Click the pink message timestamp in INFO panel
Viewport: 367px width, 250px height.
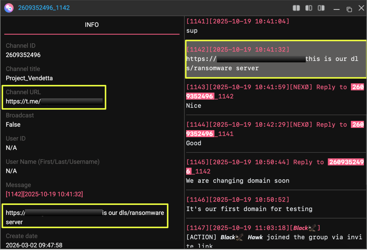click(x=44, y=194)
